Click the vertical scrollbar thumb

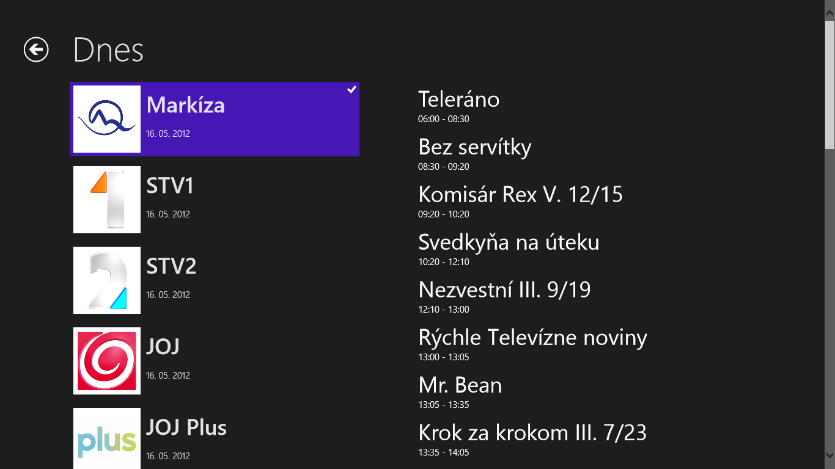pyautogui.click(x=829, y=85)
